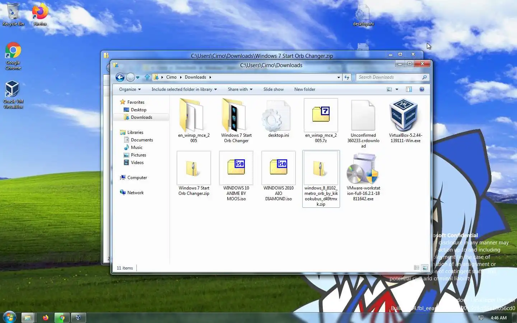The image size is (517, 323).
Task: Select the Windows 7 Start Orb Changer folder
Action: (x=236, y=121)
